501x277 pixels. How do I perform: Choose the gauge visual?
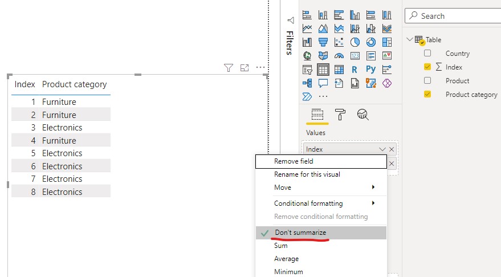pos(339,56)
